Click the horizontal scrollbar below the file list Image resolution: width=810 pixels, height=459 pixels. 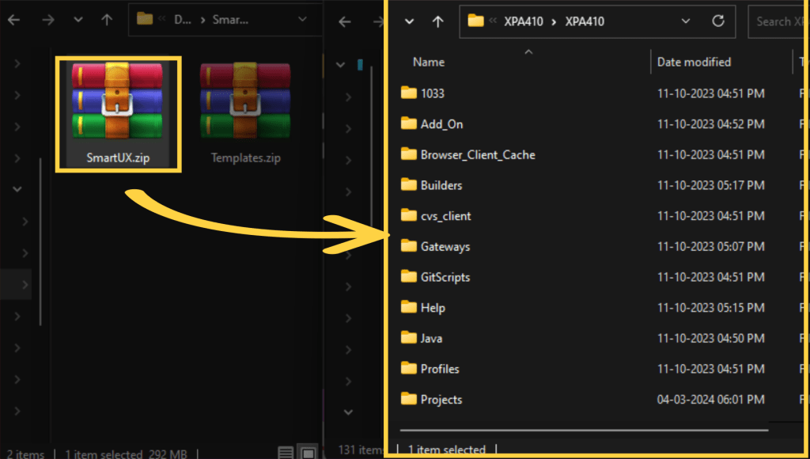pos(584,431)
